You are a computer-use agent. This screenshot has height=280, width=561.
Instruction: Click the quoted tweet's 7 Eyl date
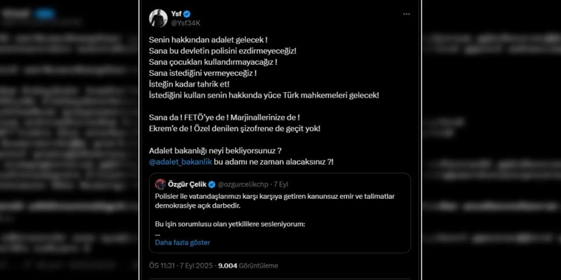pyautogui.click(x=280, y=184)
